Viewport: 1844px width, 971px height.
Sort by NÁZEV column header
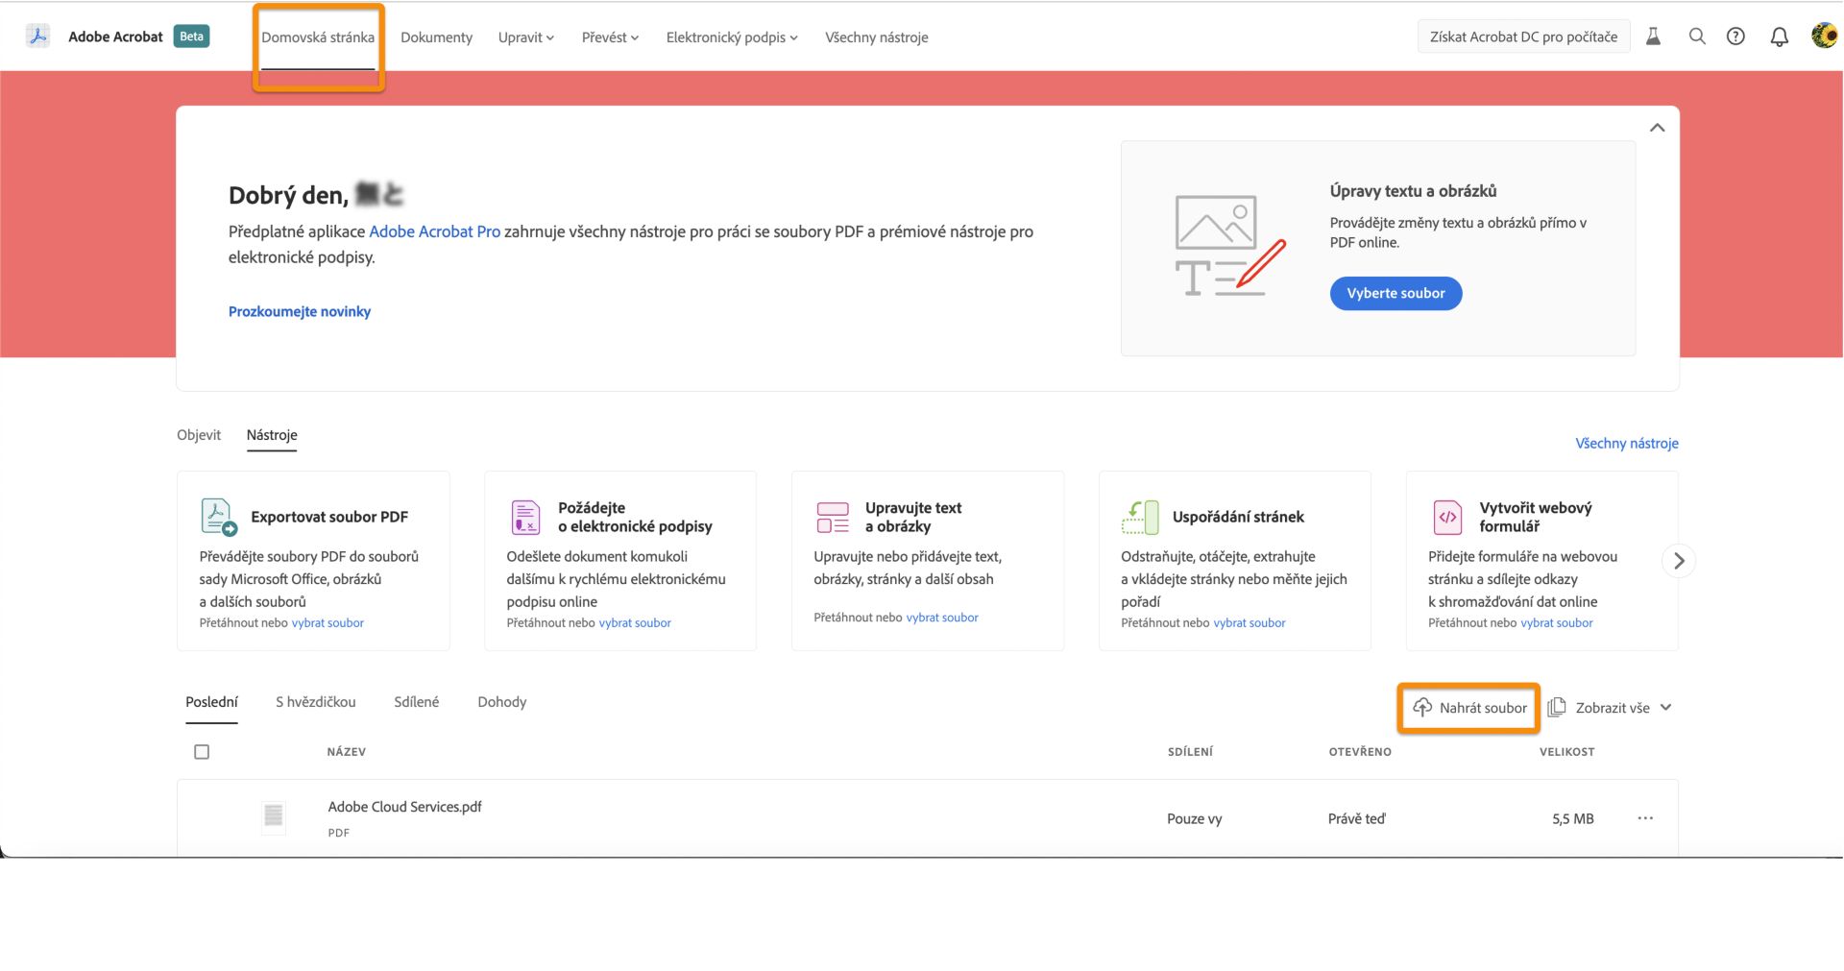(x=346, y=752)
